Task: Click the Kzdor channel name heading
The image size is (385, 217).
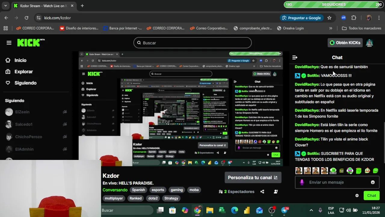Action: point(111,176)
